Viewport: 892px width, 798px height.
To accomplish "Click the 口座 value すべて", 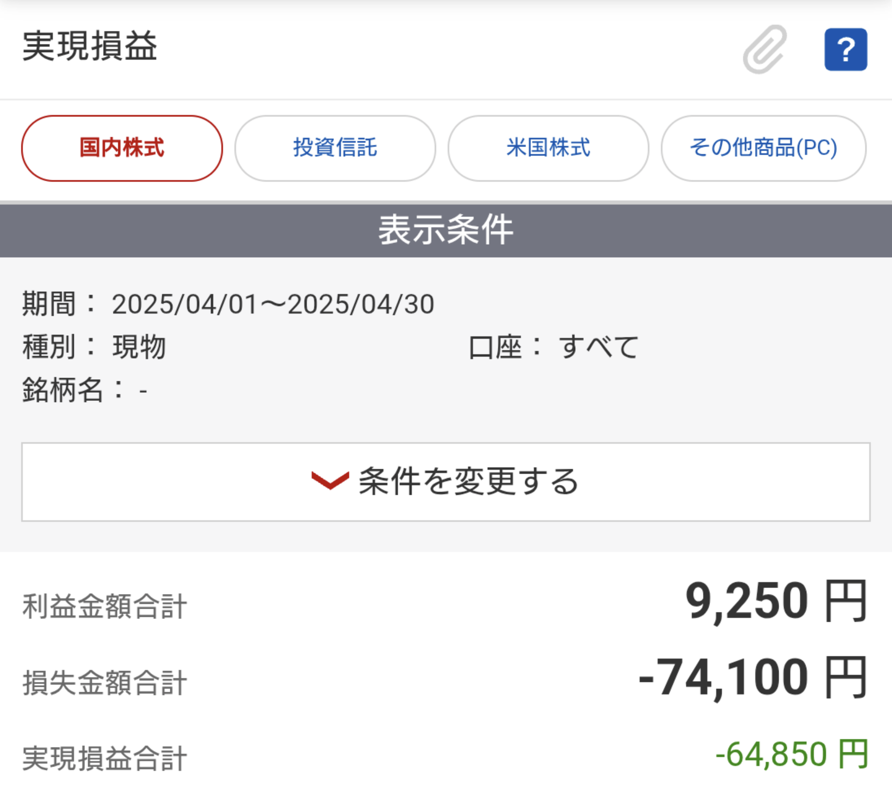I will tap(598, 347).
